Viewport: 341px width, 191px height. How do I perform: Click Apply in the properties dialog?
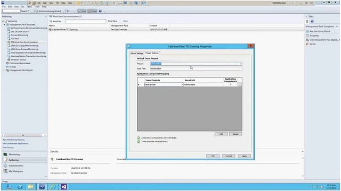click(244, 156)
